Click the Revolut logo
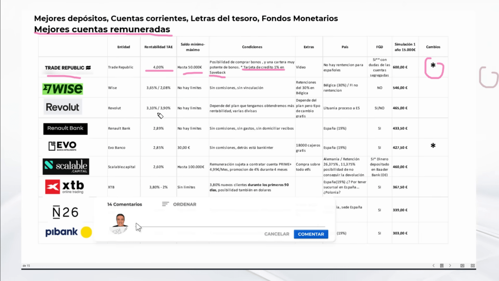 [62, 107]
